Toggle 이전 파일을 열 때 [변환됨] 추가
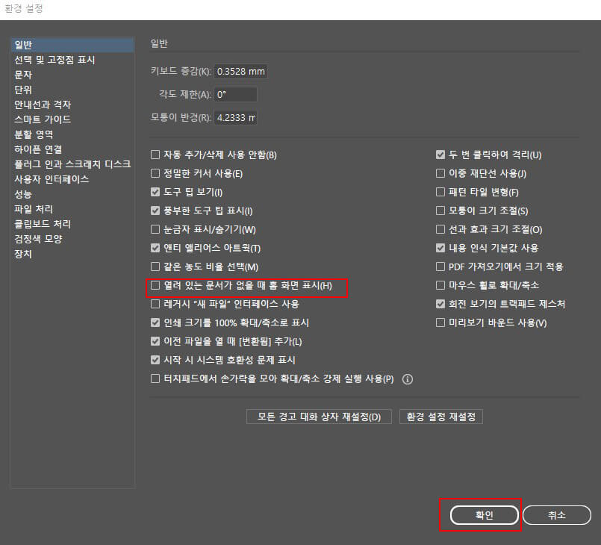The image size is (601, 545). 155,341
